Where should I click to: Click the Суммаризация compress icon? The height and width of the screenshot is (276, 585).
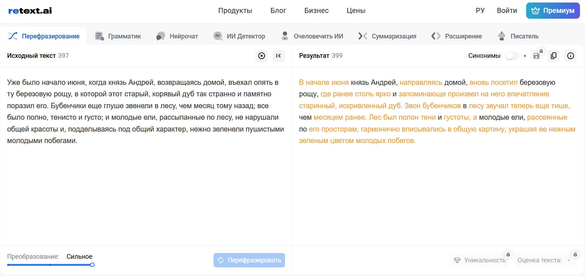[x=363, y=36]
